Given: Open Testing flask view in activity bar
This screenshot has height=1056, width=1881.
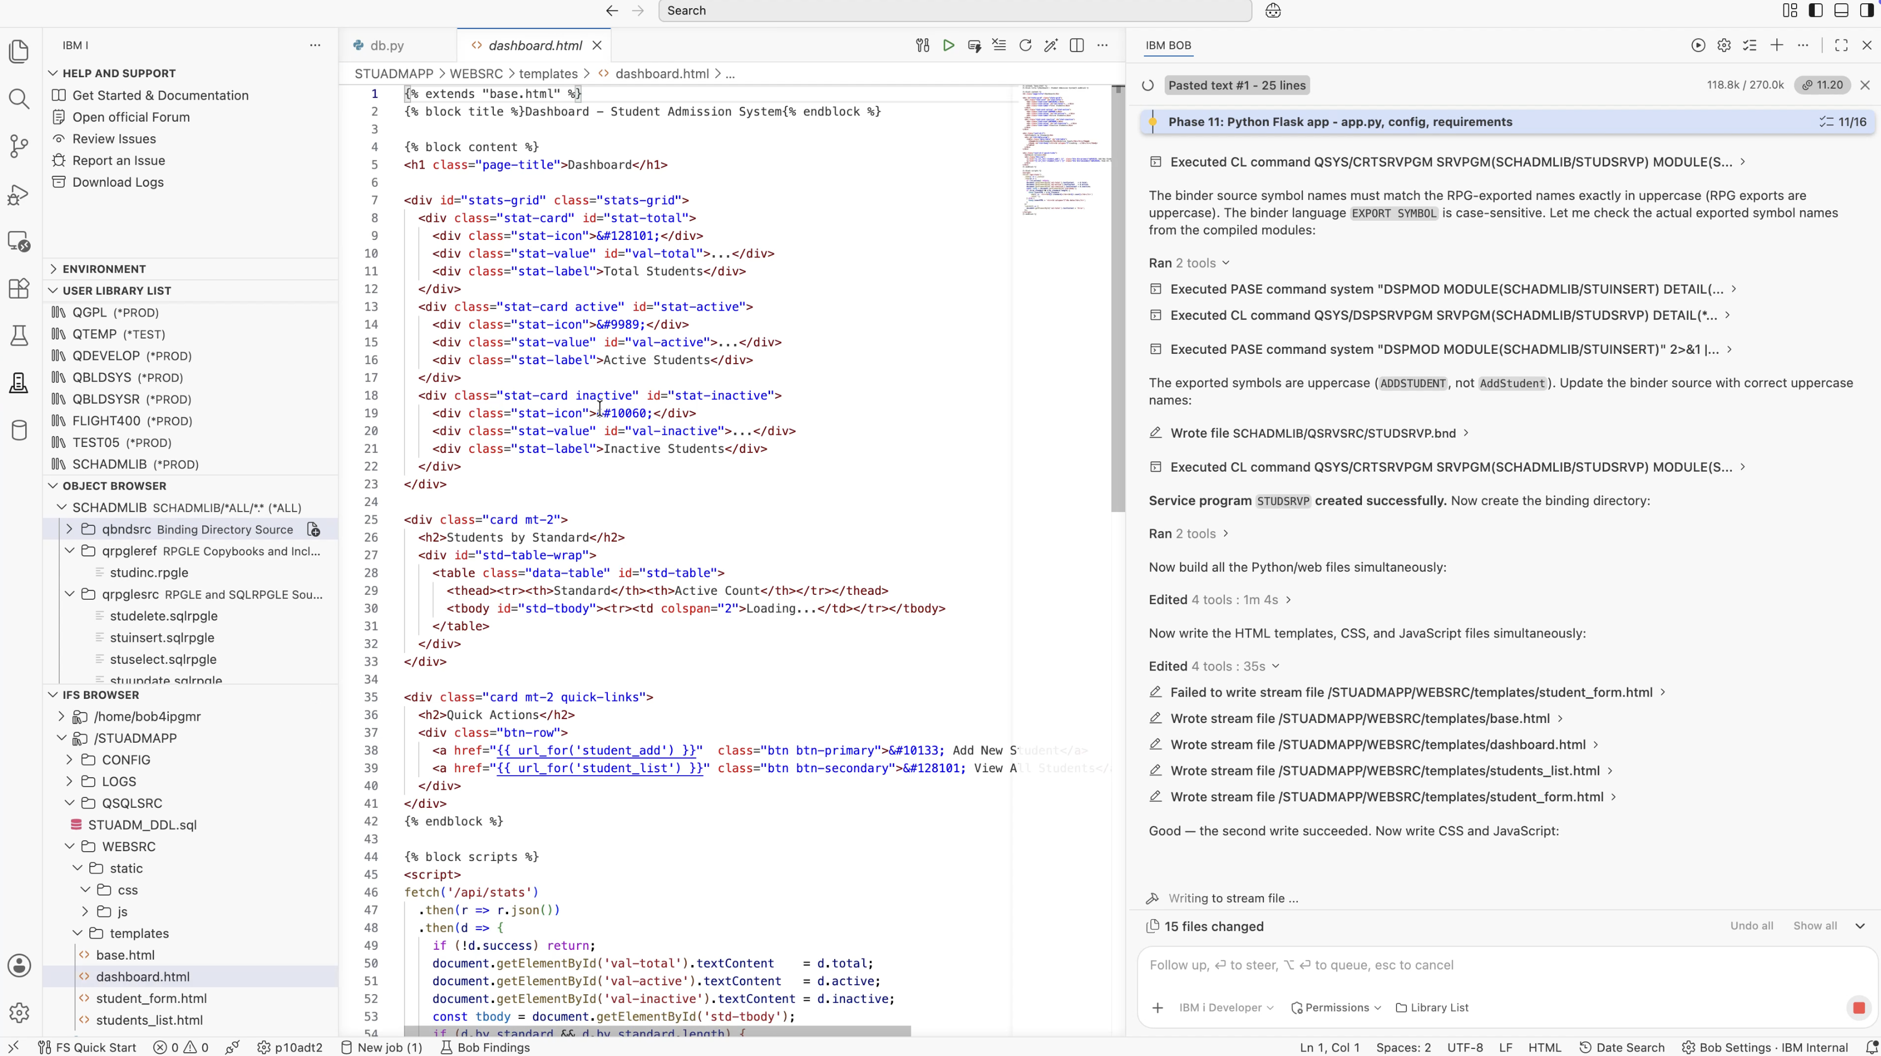Looking at the screenshot, I should (19, 336).
